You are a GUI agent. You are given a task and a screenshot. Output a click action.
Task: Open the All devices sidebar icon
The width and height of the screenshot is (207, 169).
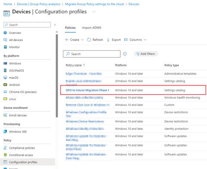point(5,40)
